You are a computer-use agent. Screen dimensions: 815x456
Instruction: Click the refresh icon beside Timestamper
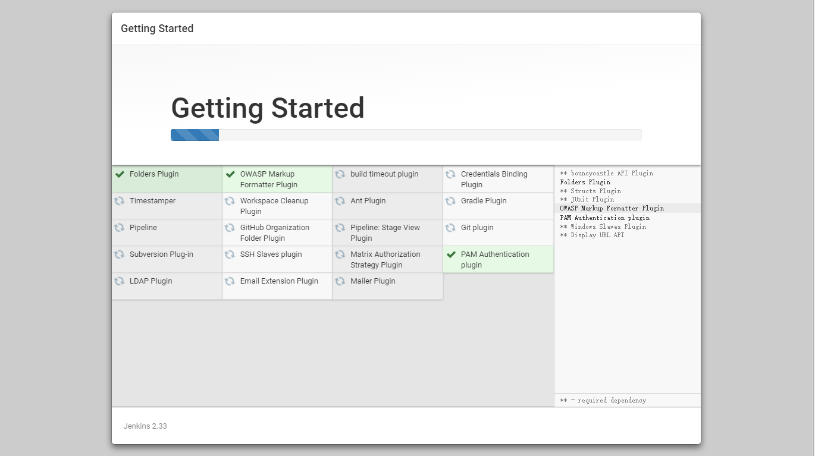click(120, 201)
